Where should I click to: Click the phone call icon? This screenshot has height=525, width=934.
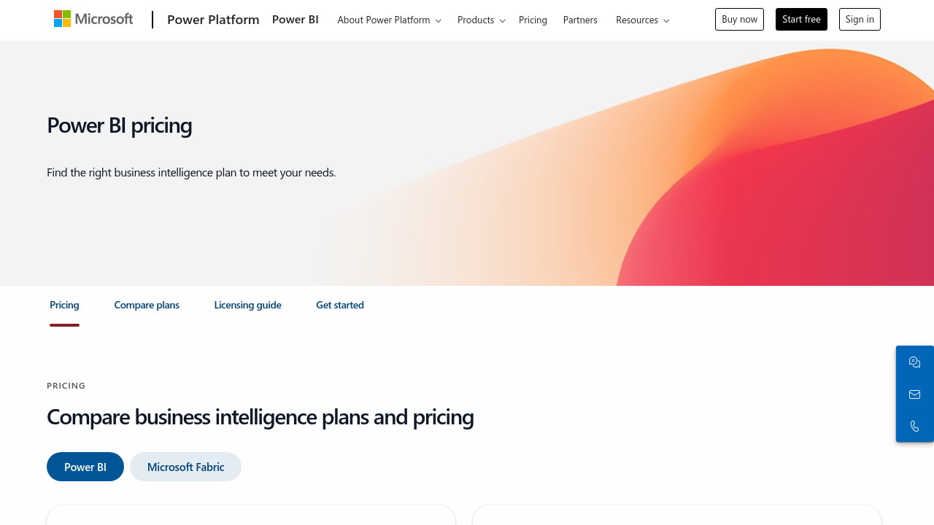(x=915, y=426)
